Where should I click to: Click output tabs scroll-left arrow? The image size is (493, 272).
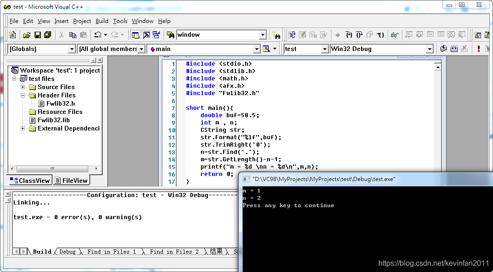16,251
